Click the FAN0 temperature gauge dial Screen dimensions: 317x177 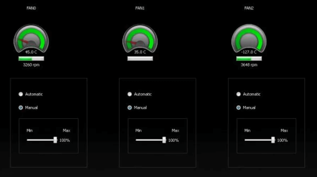tap(31, 39)
